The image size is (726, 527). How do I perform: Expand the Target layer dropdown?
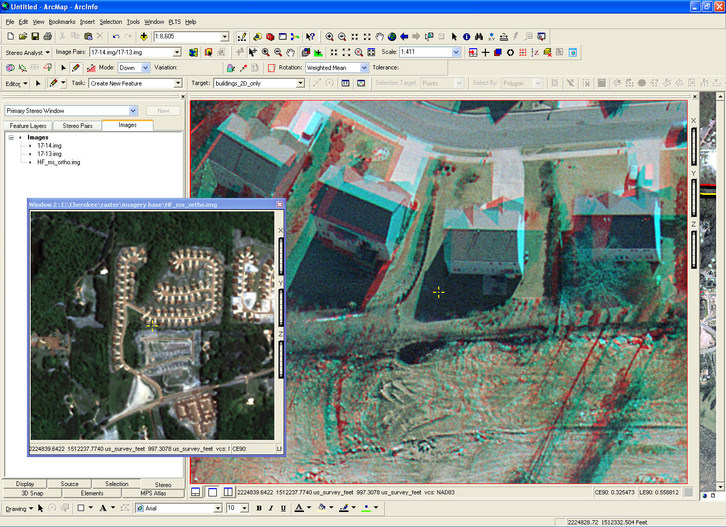coord(300,83)
